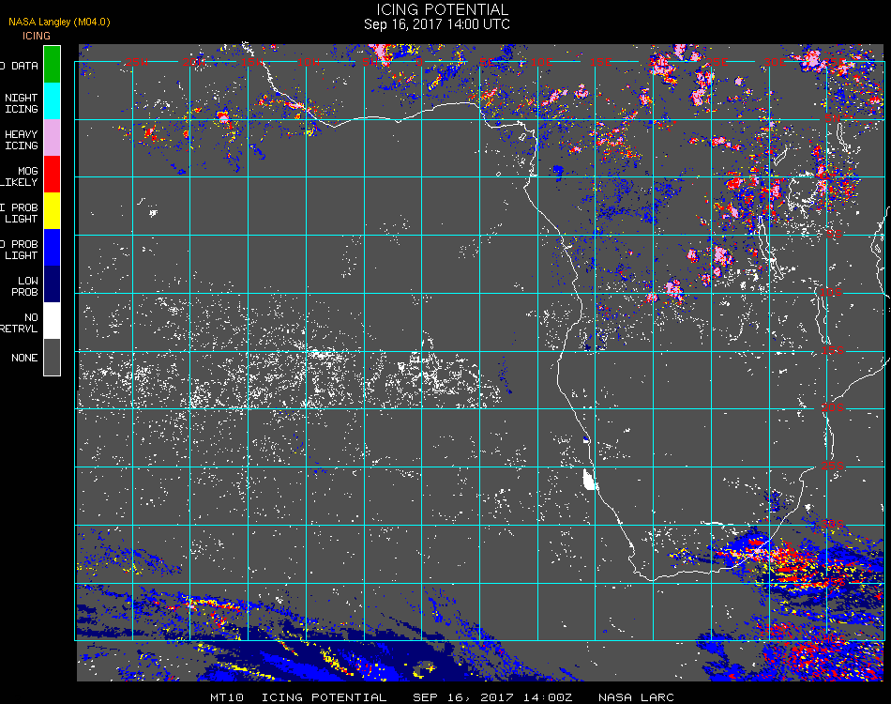Image resolution: width=891 pixels, height=704 pixels.
Task: Click the 'NO DATA' legend label
Action: (x=20, y=66)
